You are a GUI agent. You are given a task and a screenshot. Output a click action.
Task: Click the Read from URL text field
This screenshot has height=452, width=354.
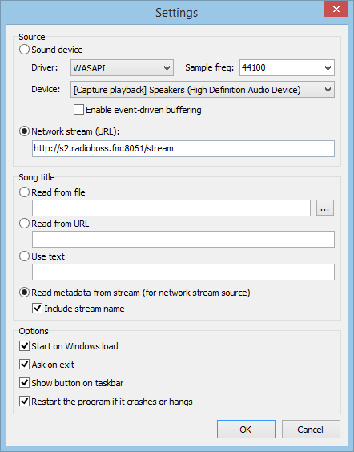coord(183,239)
